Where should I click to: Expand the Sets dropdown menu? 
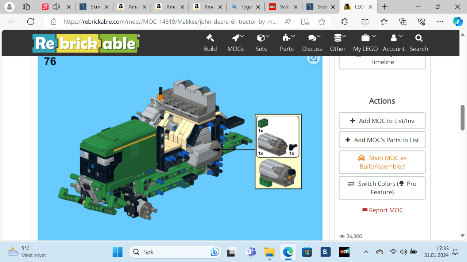click(x=261, y=43)
